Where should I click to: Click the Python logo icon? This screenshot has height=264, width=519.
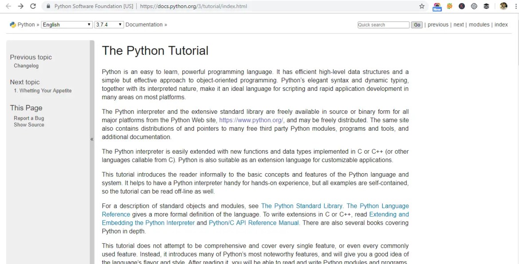(13, 25)
